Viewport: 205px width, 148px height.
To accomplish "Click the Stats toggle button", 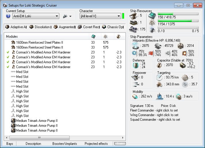I will 120,144.
